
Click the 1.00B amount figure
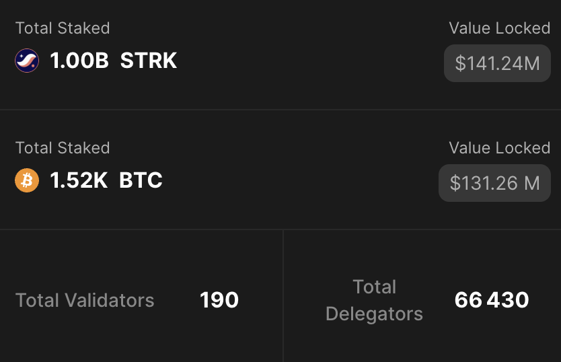(x=79, y=61)
